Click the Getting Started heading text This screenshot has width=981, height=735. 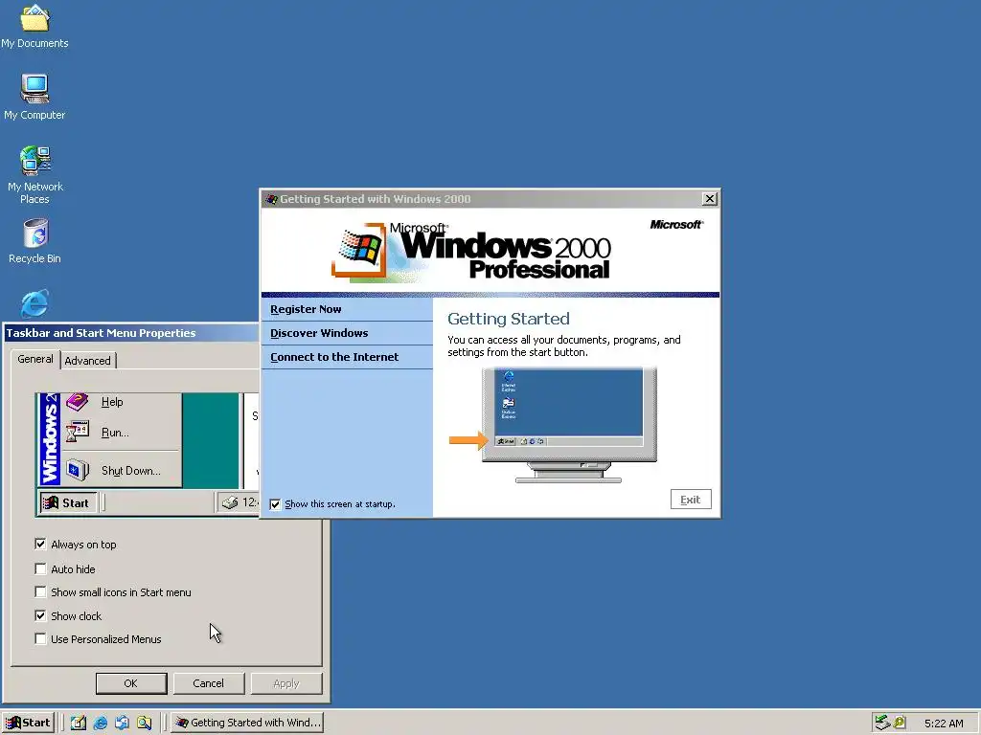click(x=508, y=319)
